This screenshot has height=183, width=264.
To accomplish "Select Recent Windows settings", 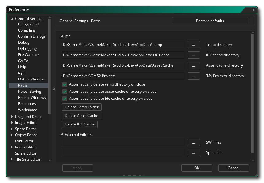I will [x=32, y=98].
